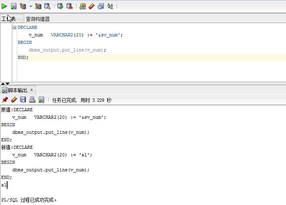Roll back changes with the red arrow database icon
The image size is (286, 205).
(70, 6)
